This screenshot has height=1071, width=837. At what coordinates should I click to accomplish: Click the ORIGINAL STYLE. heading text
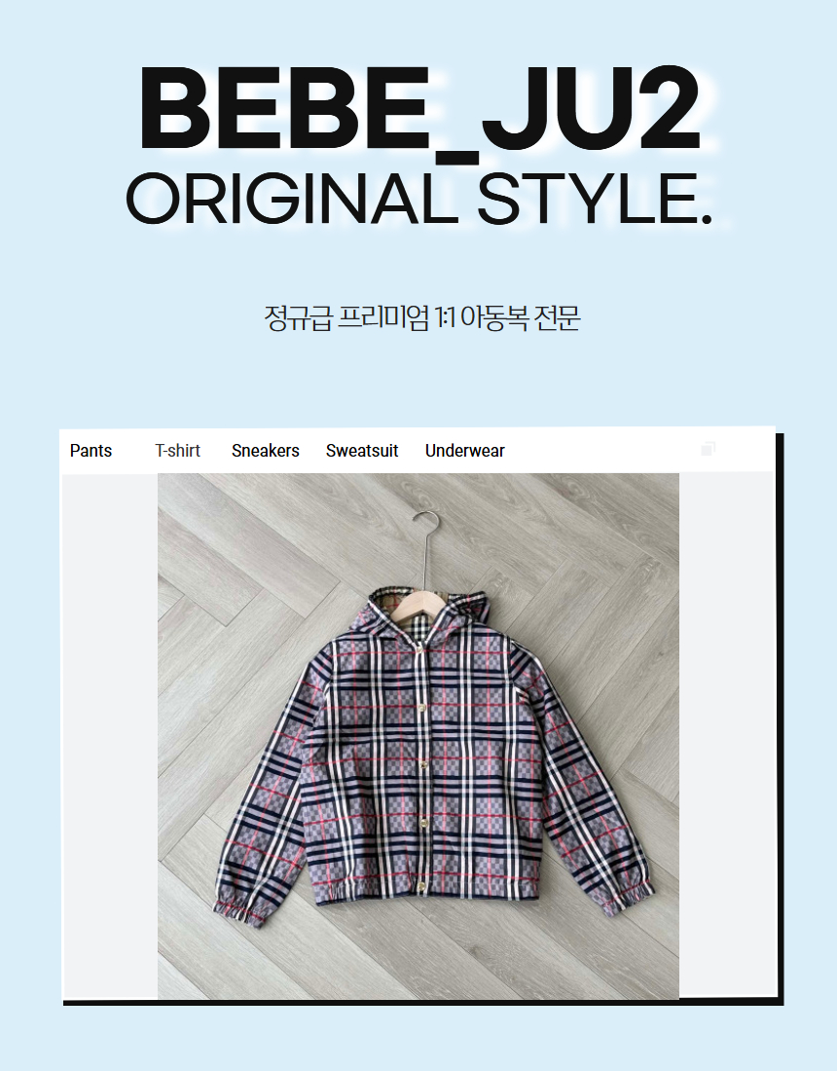419,200
